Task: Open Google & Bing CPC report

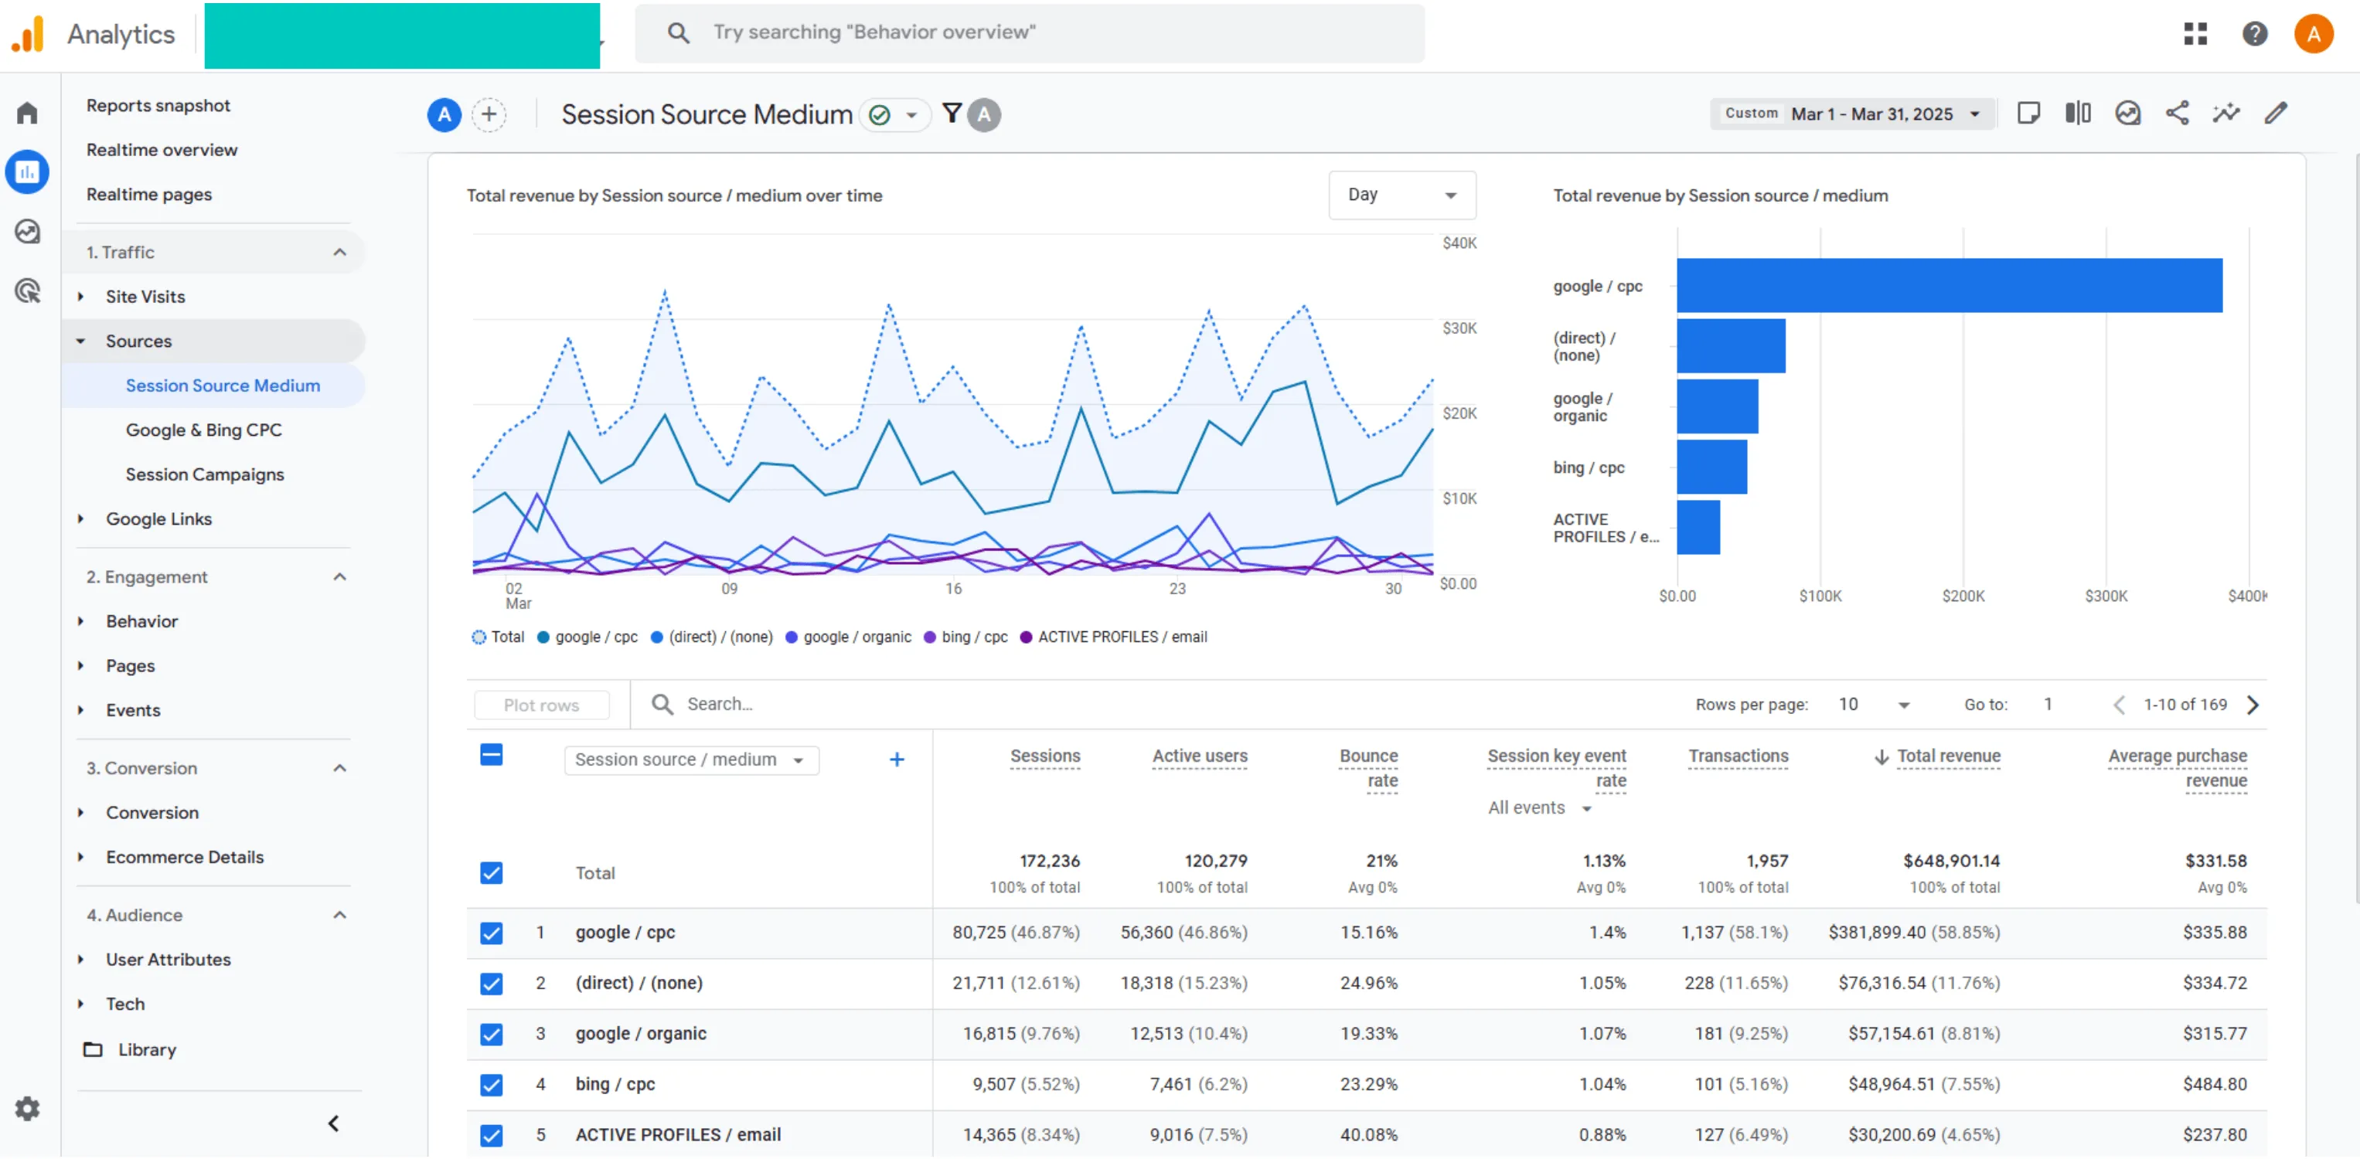Action: [203, 430]
